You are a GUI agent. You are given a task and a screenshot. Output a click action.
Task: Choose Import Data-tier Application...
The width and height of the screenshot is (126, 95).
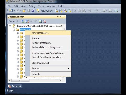point(48,57)
